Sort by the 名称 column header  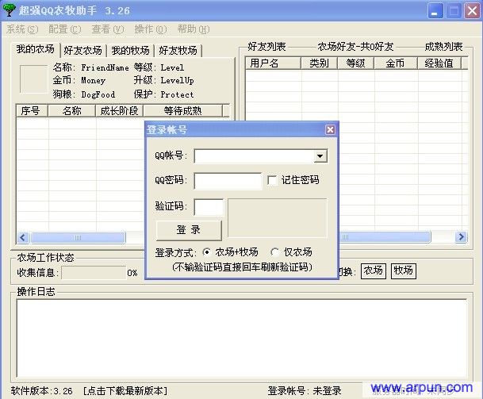pos(71,111)
